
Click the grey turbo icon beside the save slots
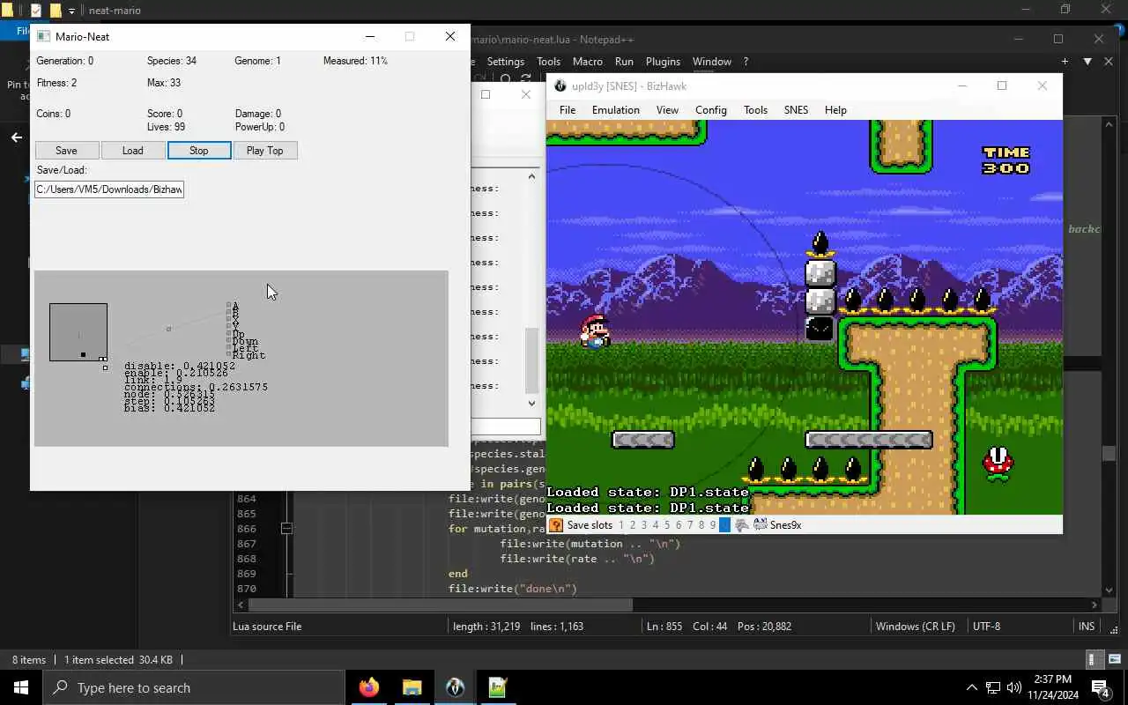pyautogui.click(x=742, y=525)
